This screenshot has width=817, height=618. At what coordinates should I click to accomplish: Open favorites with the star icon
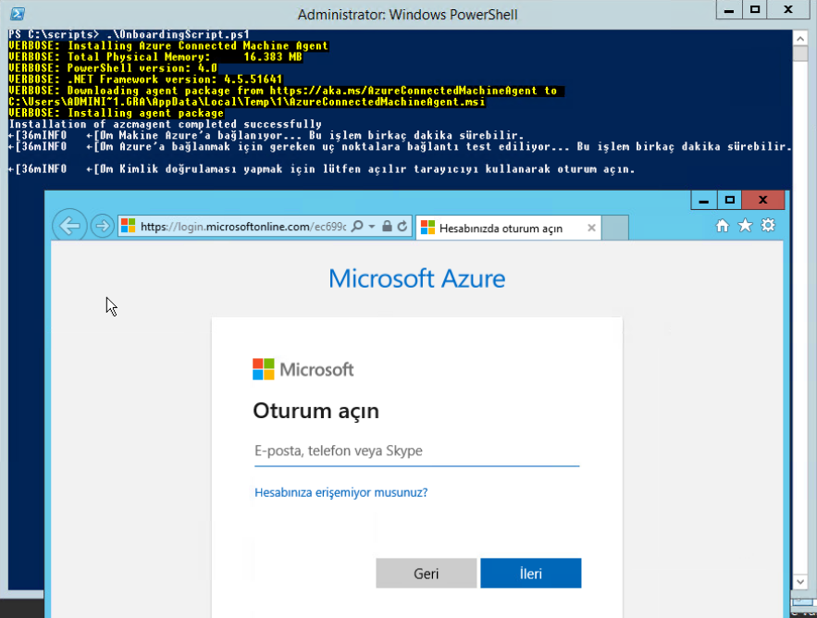coord(745,225)
